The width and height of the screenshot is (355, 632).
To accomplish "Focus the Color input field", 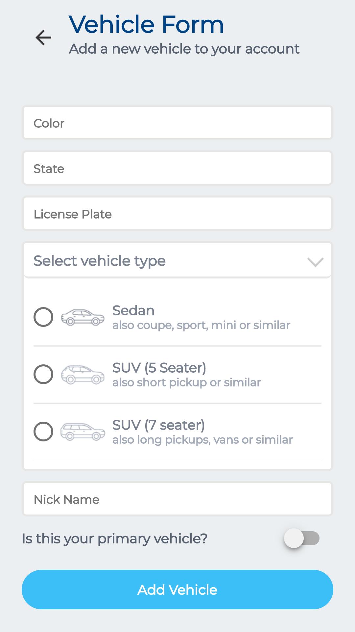I will 177,123.
